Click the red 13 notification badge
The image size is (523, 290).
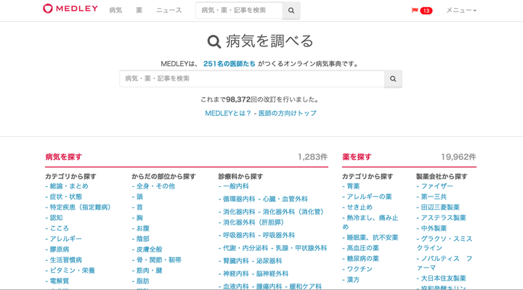(x=426, y=11)
